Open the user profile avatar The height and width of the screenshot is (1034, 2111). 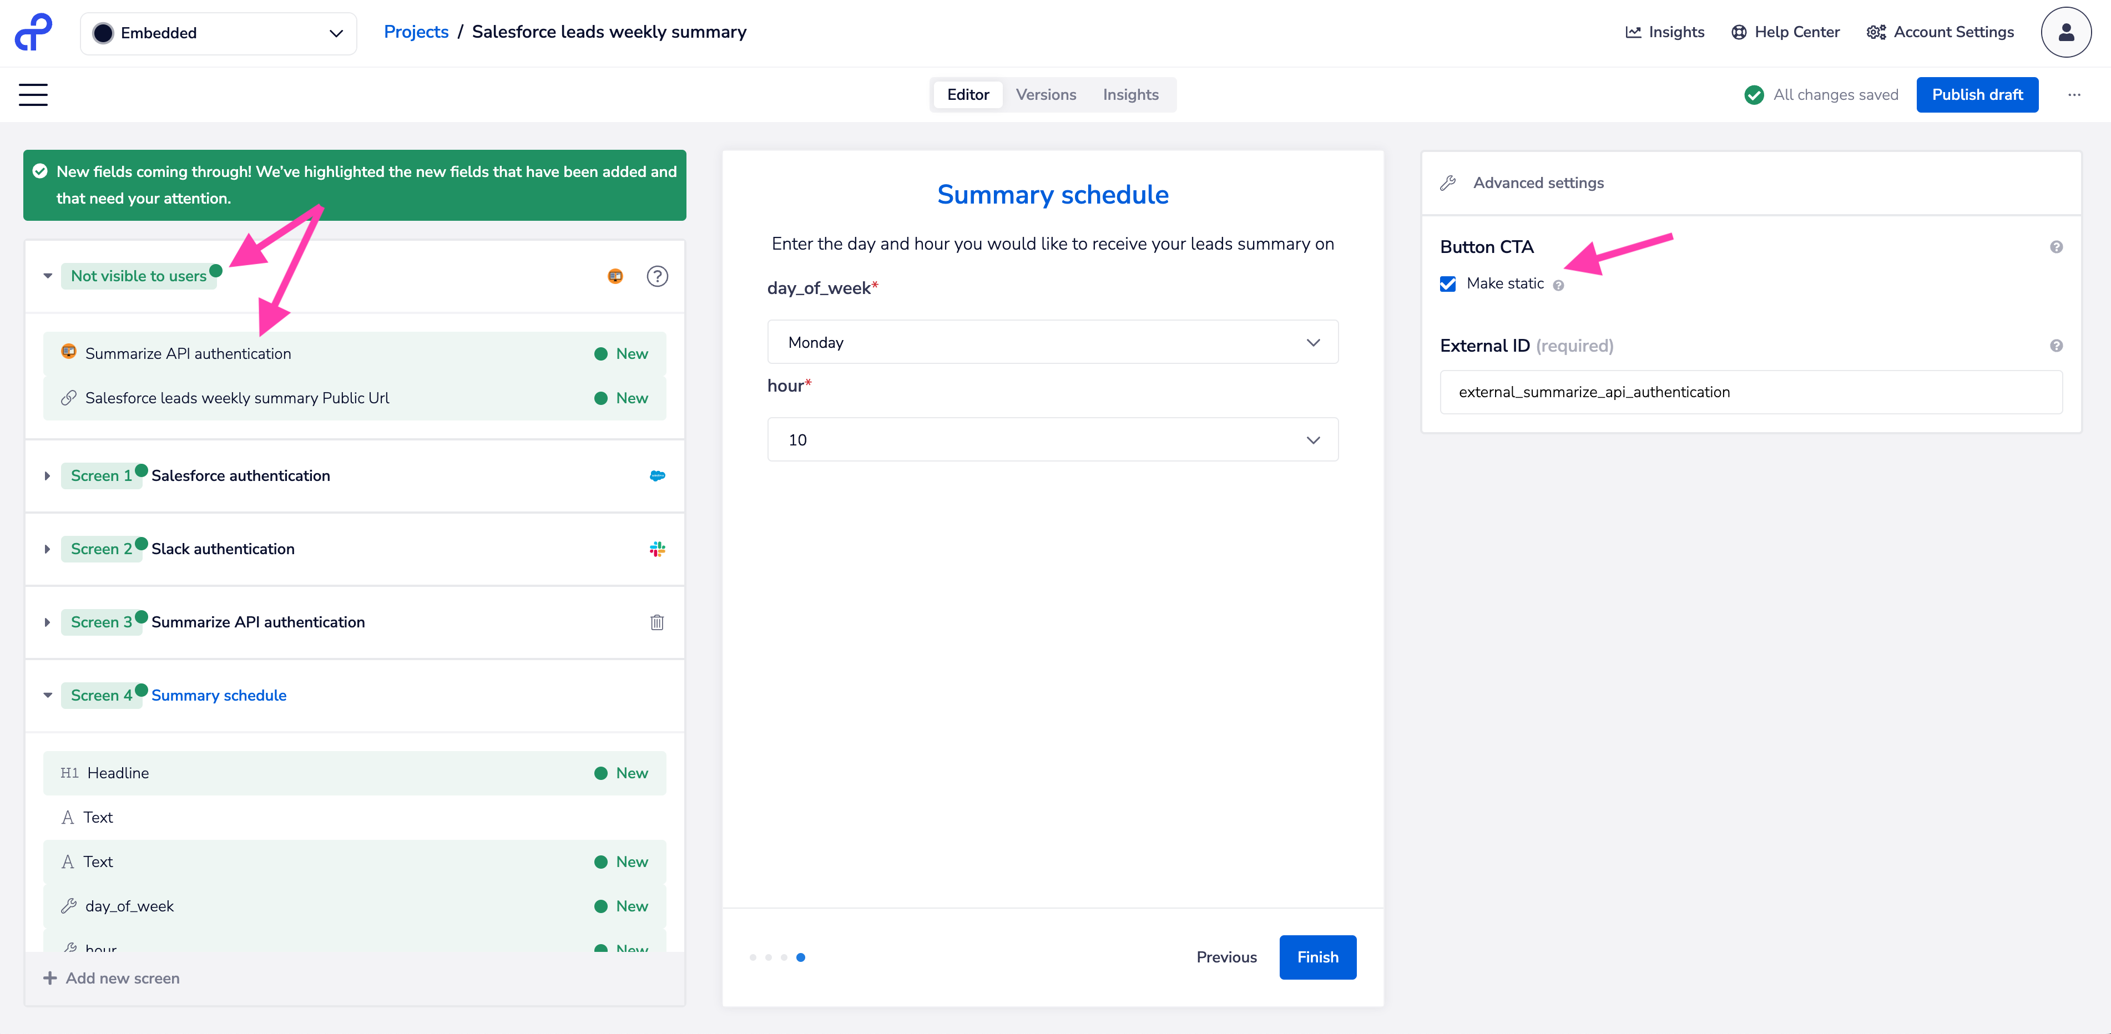(2064, 33)
